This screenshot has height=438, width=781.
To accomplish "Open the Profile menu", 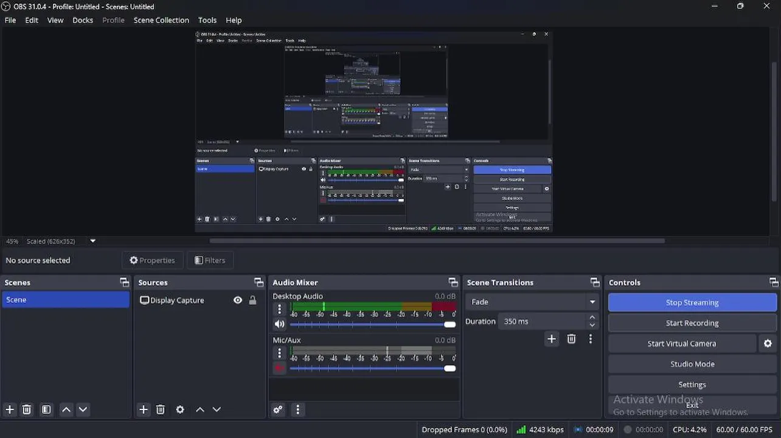I will (113, 20).
